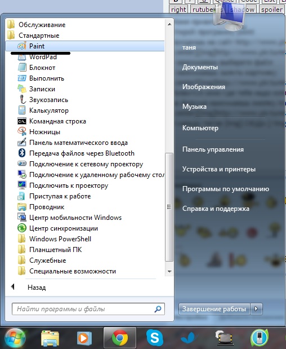The image size is (286, 349).
Task: Expand the Планшетный ПК folder
Action: [50, 250]
